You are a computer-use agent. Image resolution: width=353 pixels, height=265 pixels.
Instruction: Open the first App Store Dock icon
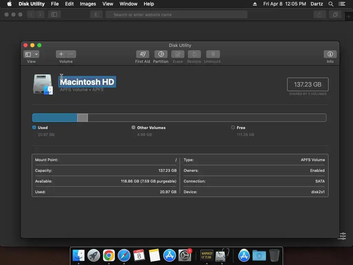coord(169,256)
